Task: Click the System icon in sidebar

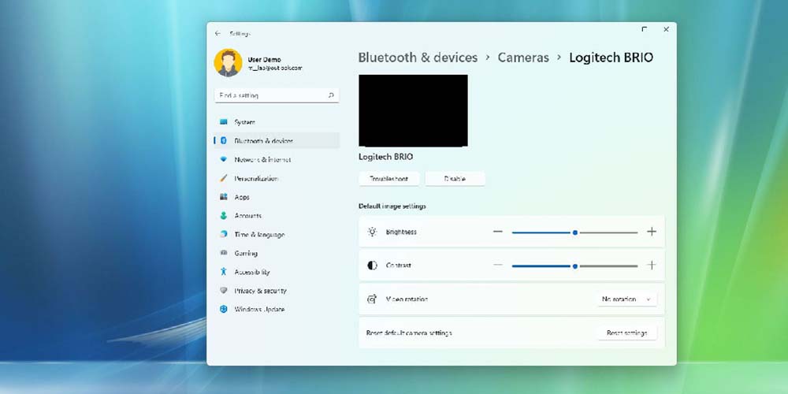Action: coord(224,122)
